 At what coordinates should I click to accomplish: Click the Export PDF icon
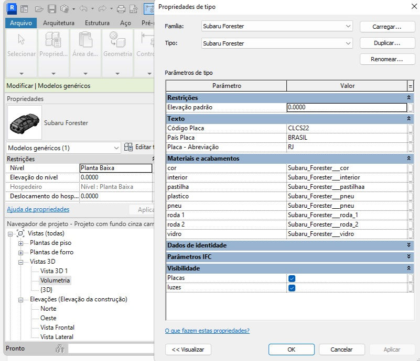point(133,9)
